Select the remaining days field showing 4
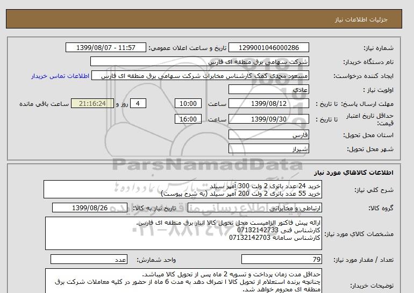 click(138, 103)
